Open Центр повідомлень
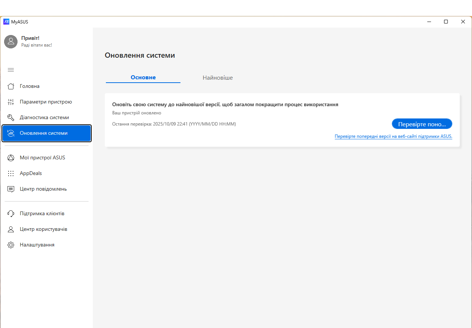Screen dimensions: 472x328 point(47,189)
